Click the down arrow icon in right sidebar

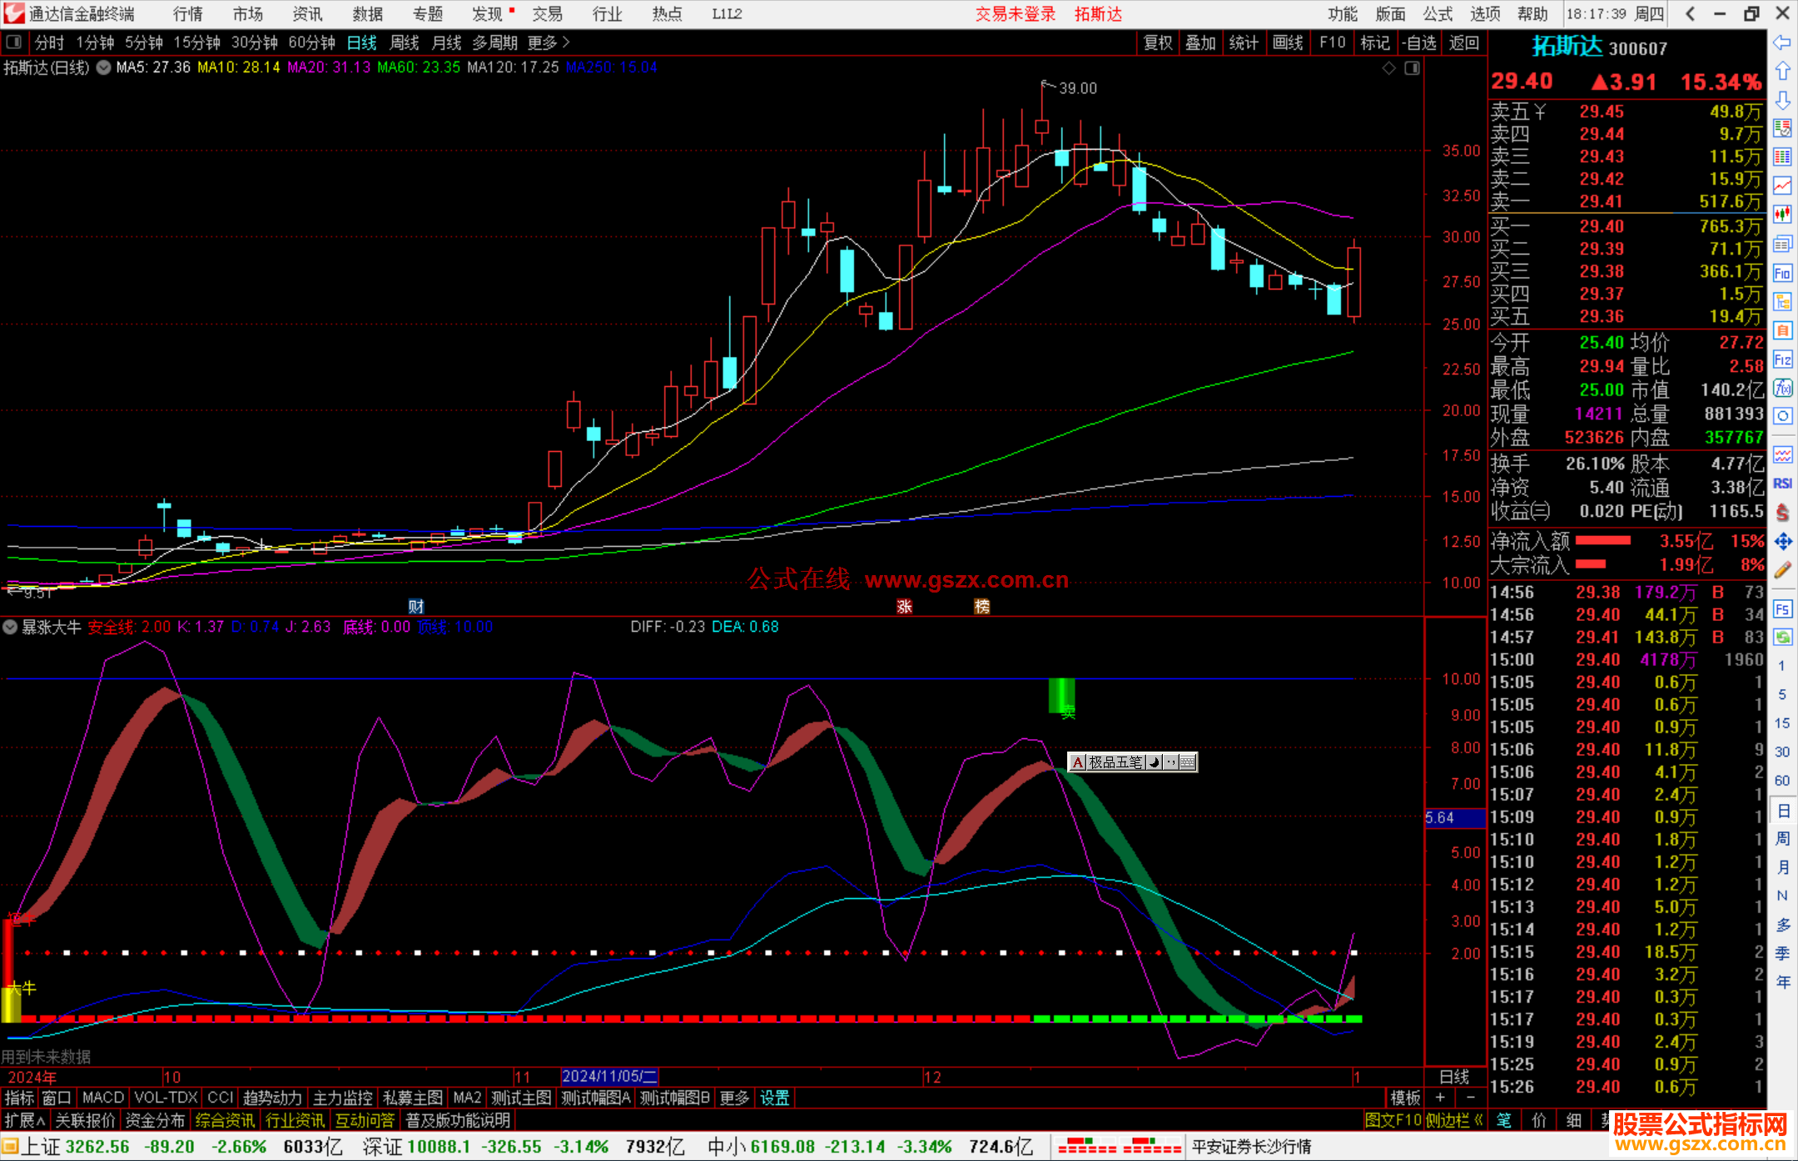pos(1782,100)
